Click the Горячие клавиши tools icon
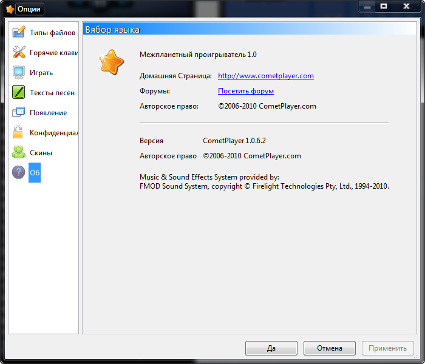 [19, 52]
